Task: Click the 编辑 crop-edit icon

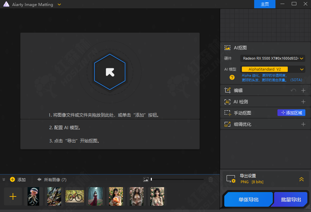Action: pos(227,90)
